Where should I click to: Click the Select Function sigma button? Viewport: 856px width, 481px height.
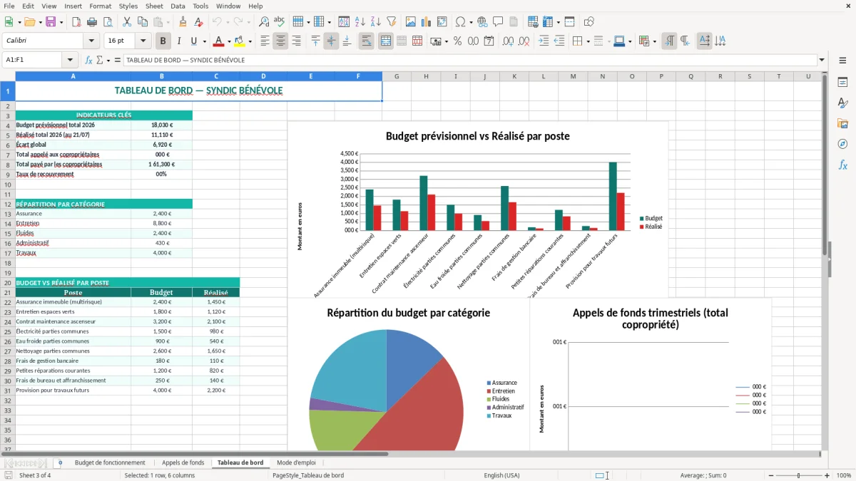[x=99, y=60]
